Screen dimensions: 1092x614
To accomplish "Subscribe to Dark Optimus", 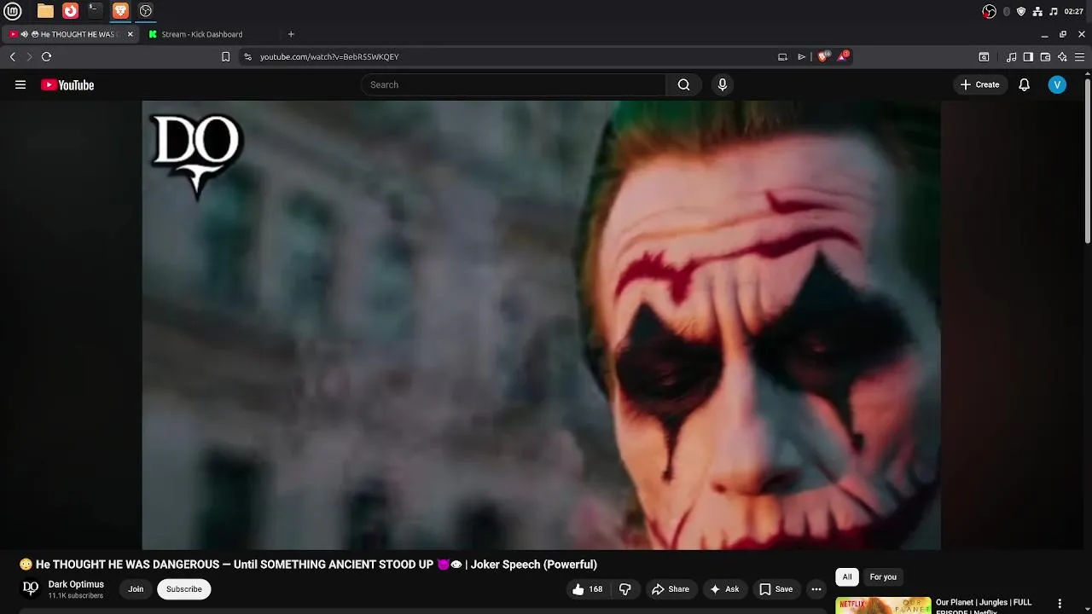I will coord(184,589).
